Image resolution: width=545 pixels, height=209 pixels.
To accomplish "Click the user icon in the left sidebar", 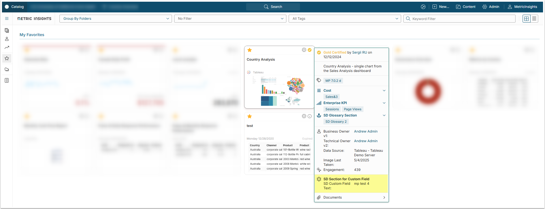I will pyautogui.click(x=7, y=39).
